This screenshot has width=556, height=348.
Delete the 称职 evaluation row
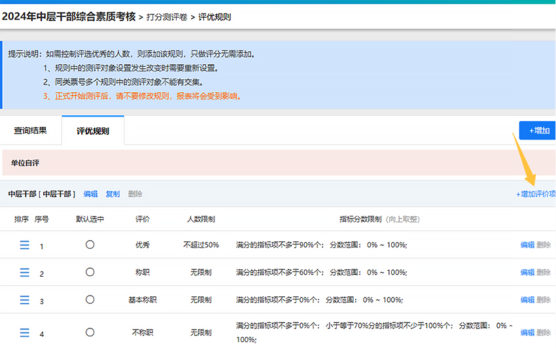click(x=544, y=272)
